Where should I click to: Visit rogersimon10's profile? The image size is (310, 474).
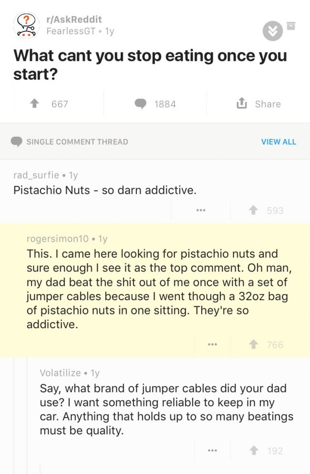58,239
